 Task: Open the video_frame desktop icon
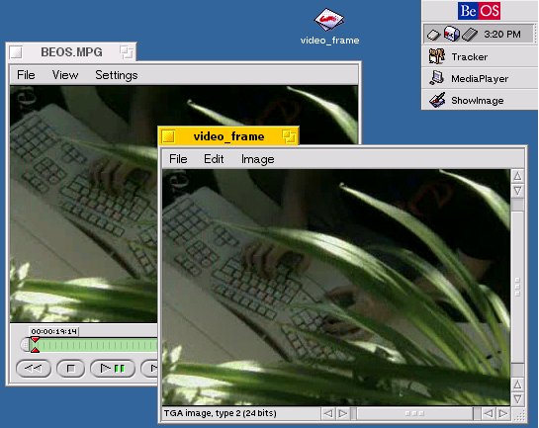click(329, 20)
